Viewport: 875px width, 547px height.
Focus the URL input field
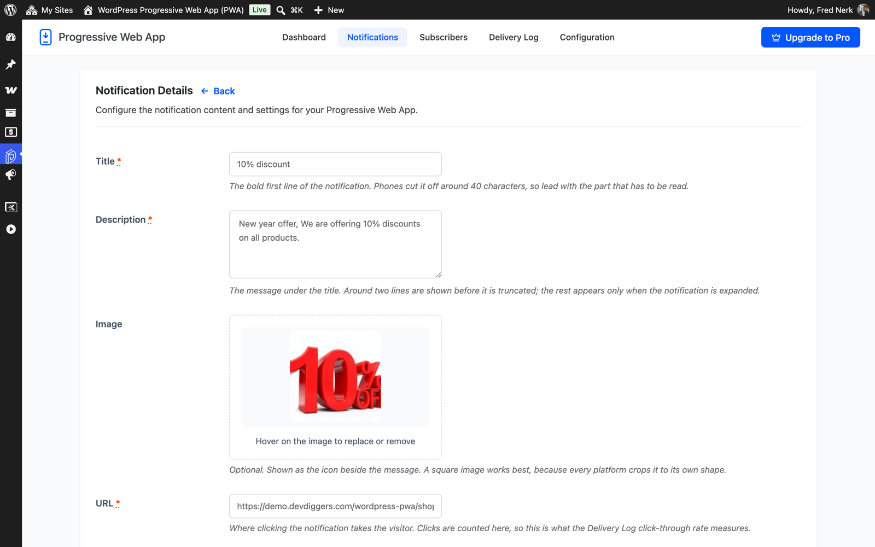tap(335, 506)
